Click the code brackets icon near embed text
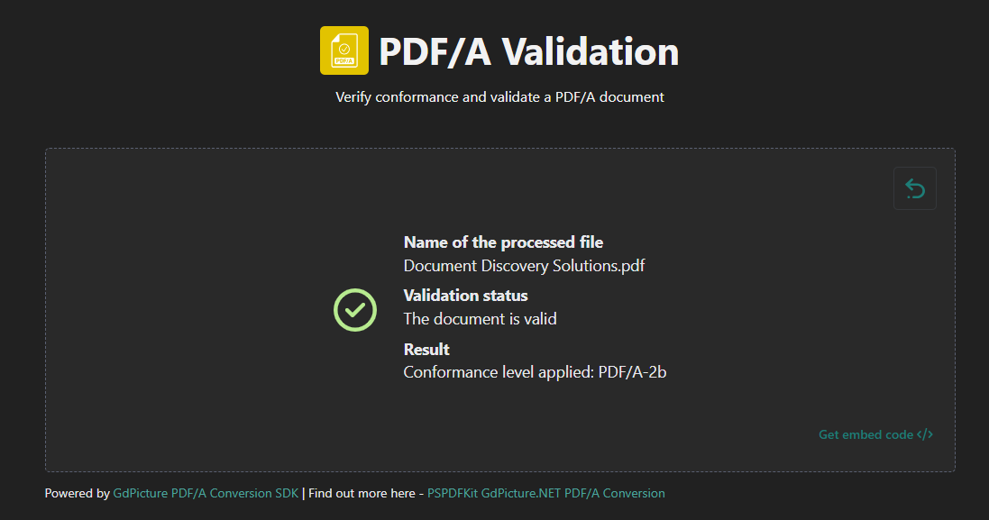Screen dimensions: 989x520 (925, 433)
